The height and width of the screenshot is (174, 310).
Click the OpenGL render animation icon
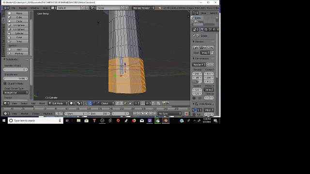[x=167, y=103]
